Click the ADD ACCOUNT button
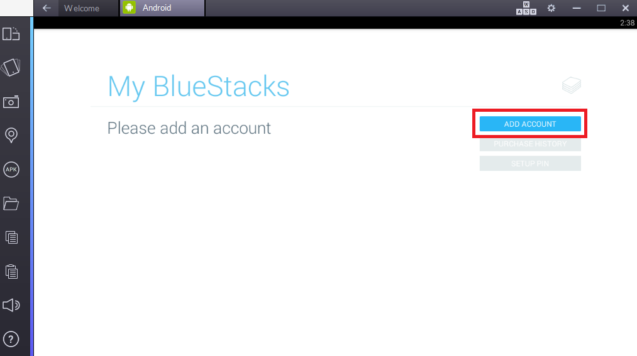This screenshot has width=637, height=356. click(x=530, y=124)
